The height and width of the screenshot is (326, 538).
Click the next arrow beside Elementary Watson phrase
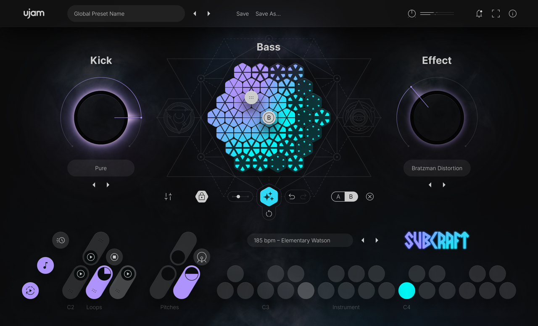tap(377, 240)
